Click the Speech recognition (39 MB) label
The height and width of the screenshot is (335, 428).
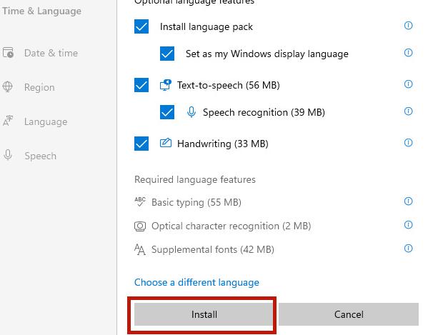click(264, 112)
